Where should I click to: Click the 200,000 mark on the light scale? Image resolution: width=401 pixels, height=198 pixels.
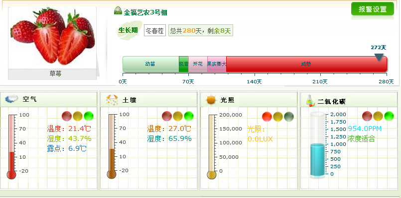231,115
